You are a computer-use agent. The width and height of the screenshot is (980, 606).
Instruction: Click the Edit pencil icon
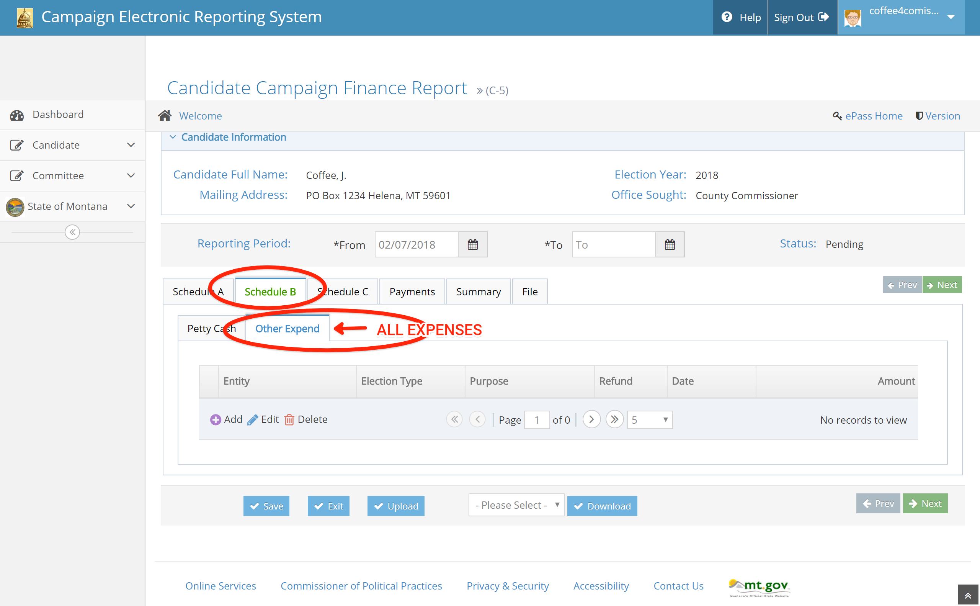coord(252,419)
